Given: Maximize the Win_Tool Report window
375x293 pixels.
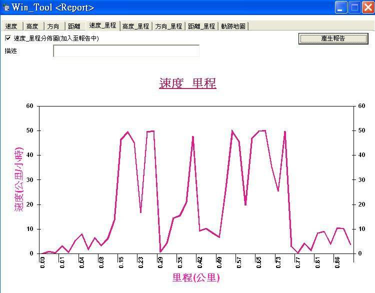Looking at the screenshot, I should click(354, 7).
